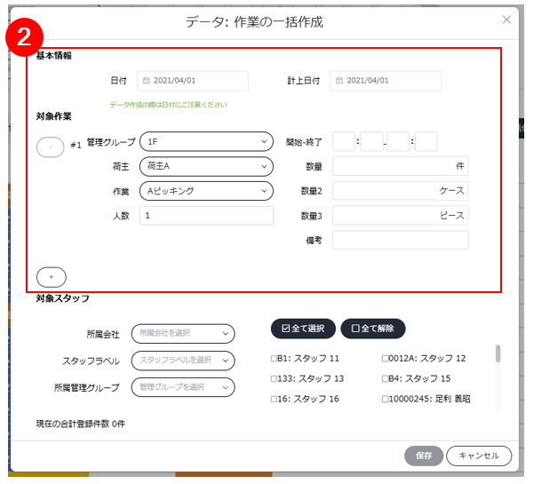
Task: Open the 日付 date picker field
Action: pos(193,81)
